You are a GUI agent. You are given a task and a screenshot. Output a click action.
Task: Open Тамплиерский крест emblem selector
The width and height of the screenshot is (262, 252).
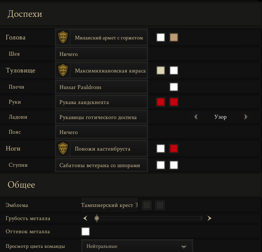point(109,205)
